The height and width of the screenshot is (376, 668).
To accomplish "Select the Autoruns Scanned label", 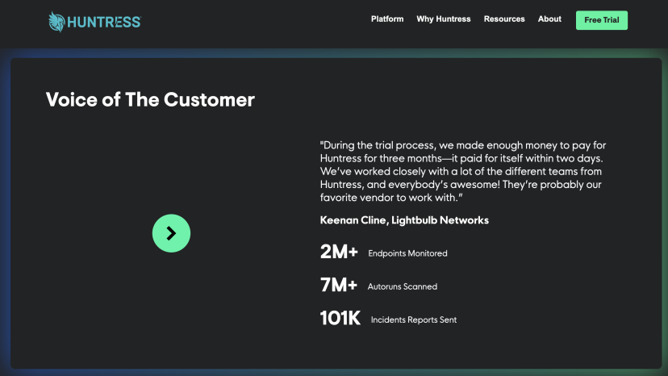I will 402,286.
